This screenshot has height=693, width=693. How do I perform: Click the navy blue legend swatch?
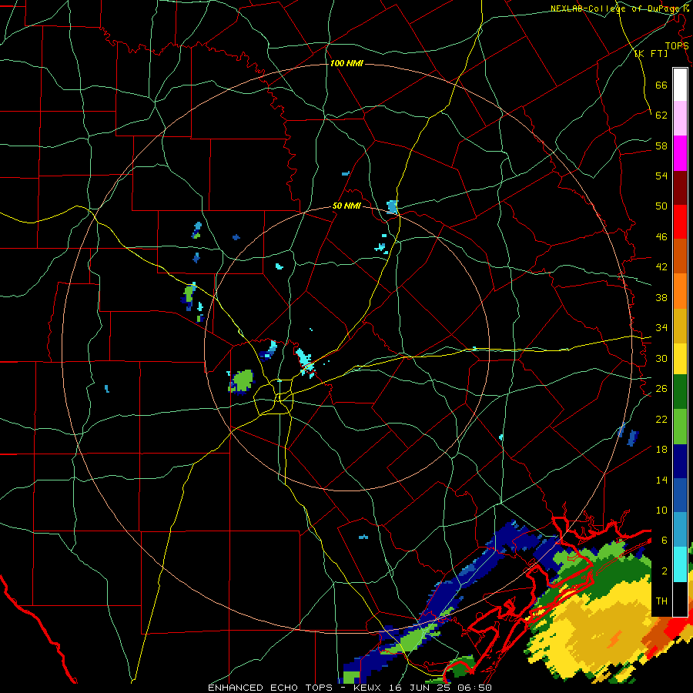coord(680,461)
